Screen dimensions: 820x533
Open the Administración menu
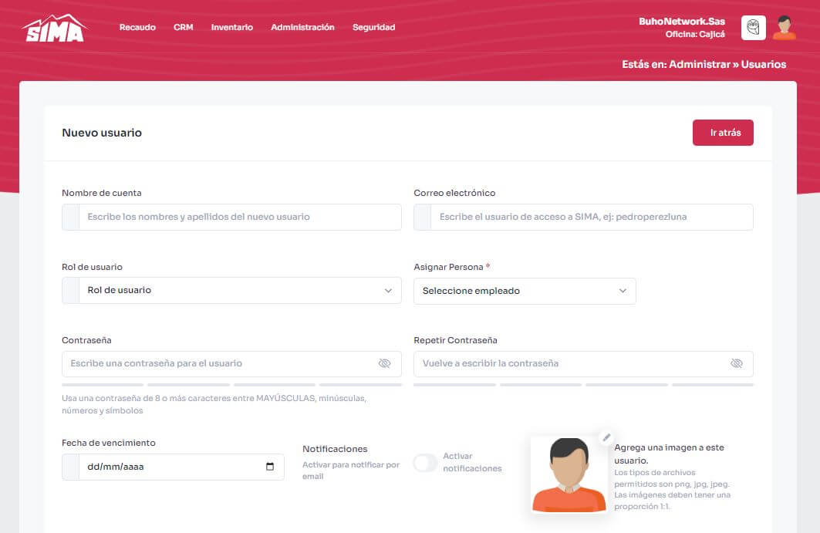302,27
